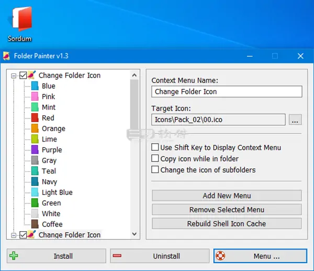Select the Red folder color icon
The height and width of the screenshot is (271, 314).
point(35,118)
